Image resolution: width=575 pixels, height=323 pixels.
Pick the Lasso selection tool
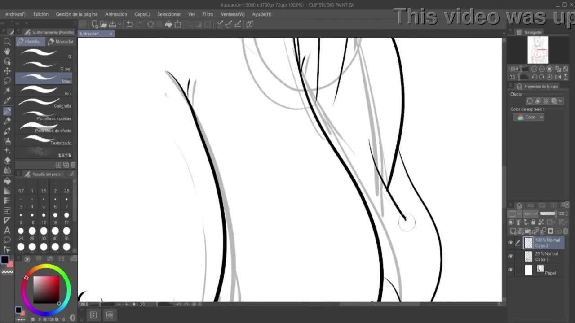click(x=7, y=81)
